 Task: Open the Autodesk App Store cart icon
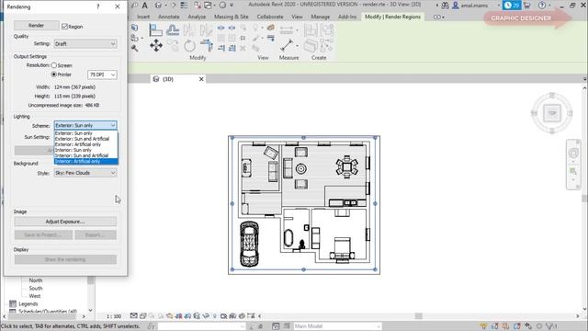click(x=526, y=6)
